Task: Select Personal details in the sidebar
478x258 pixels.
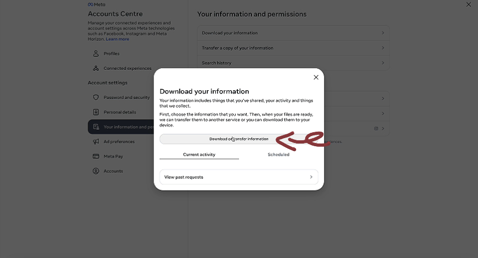Action: (121, 112)
